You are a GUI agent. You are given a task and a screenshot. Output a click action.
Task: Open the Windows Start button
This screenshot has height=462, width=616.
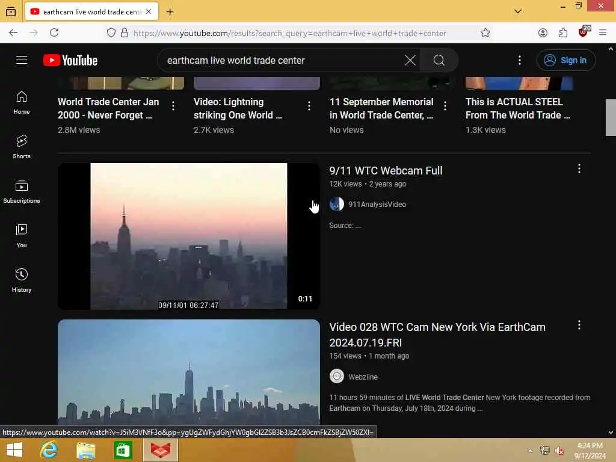click(x=14, y=450)
